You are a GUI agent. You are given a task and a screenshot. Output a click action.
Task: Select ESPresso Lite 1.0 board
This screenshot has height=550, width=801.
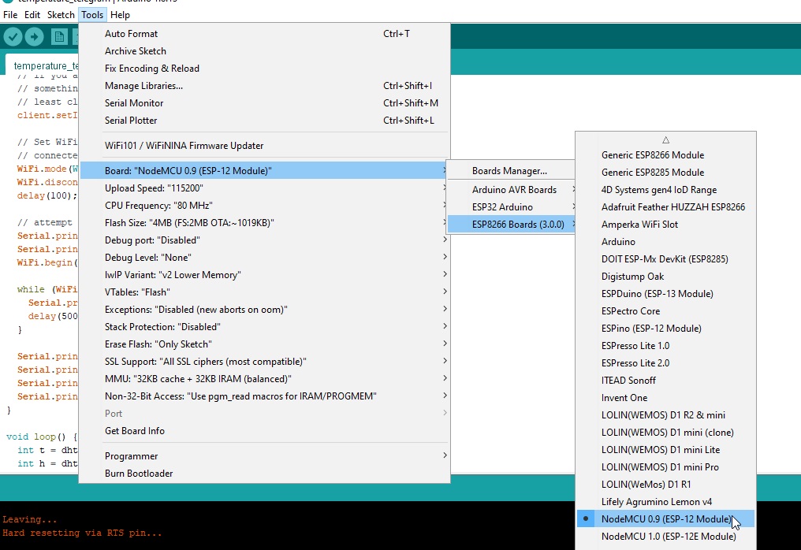click(x=665, y=346)
